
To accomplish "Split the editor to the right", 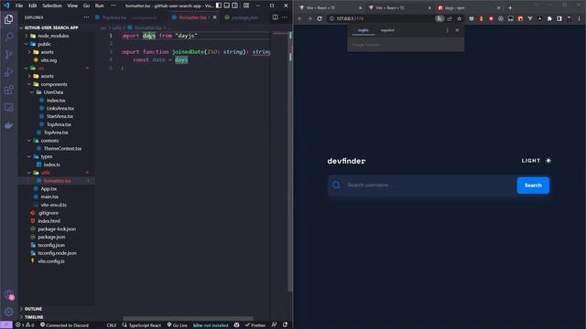I will pos(275,17).
